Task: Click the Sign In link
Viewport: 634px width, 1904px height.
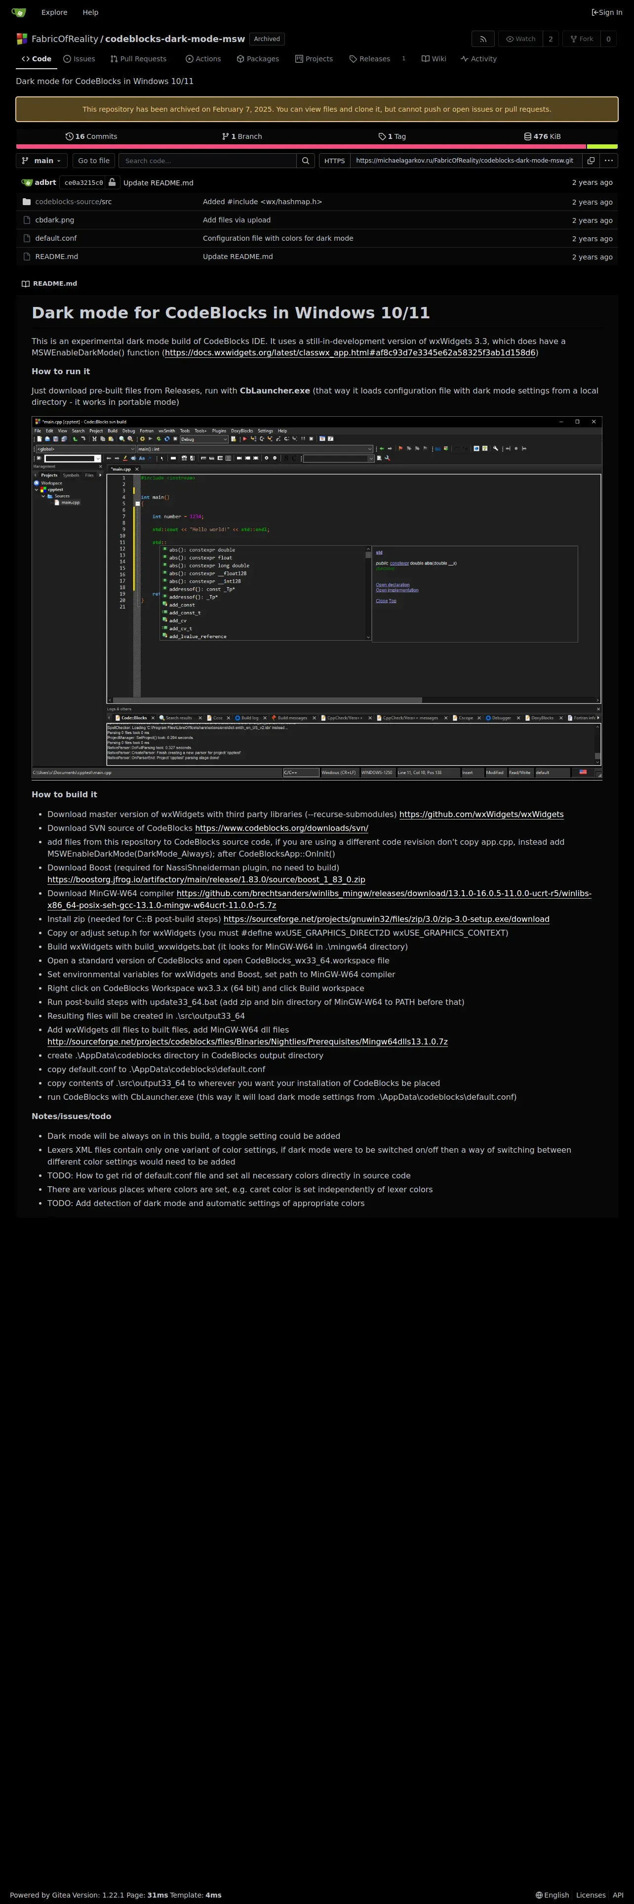Action: (x=607, y=12)
